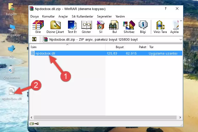Click the Sil delete icon

coord(101,27)
